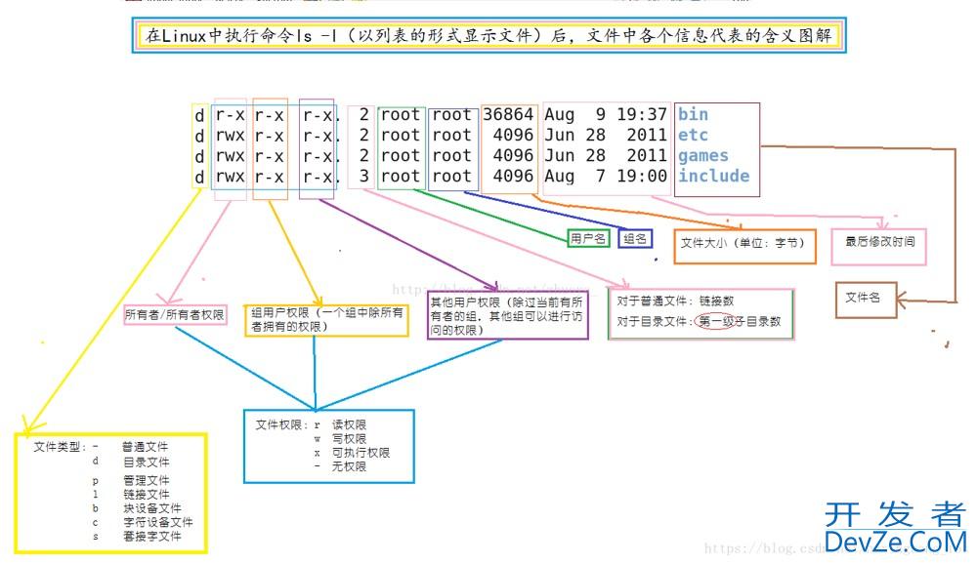This screenshot has width=977, height=563.
Task: Click the "4096" size in the games row
Action: coord(514,155)
